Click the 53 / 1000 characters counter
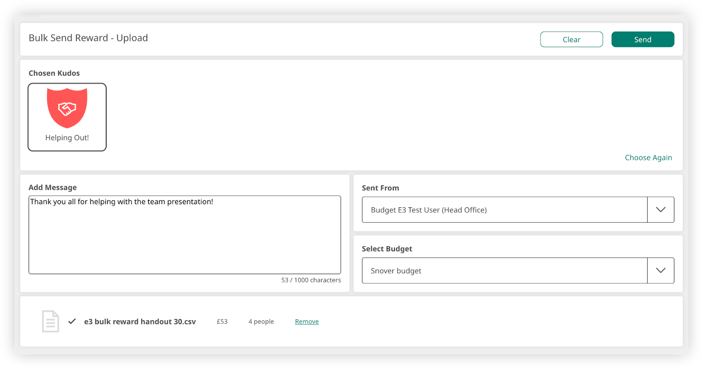 coord(311,280)
